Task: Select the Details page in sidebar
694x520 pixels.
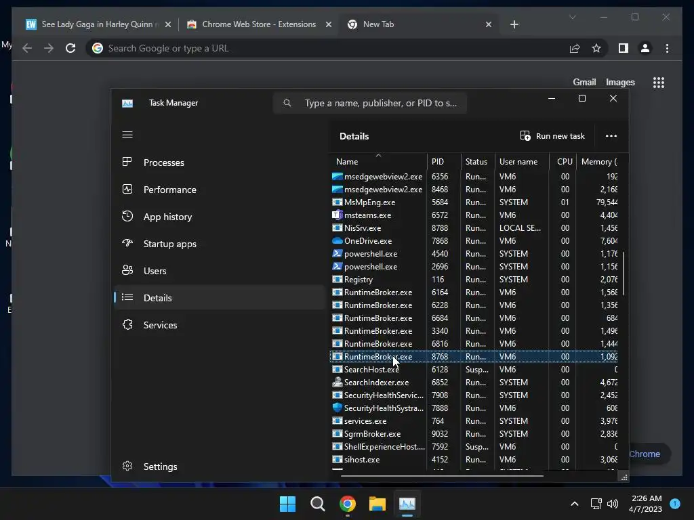Action: point(219,298)
